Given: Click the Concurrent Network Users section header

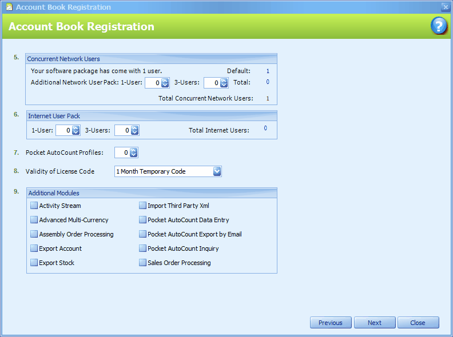Looking at the screenshot, I should click(151, 59).
